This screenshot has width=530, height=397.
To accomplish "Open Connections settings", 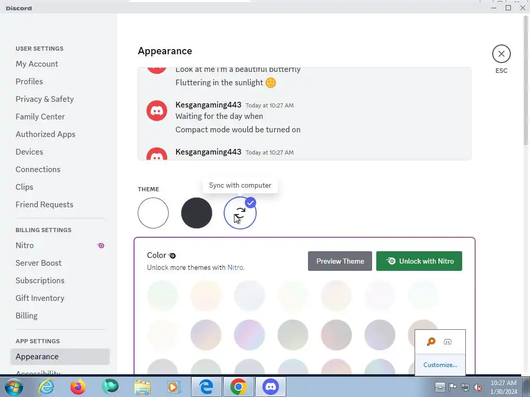I will [x=38, y=169].
